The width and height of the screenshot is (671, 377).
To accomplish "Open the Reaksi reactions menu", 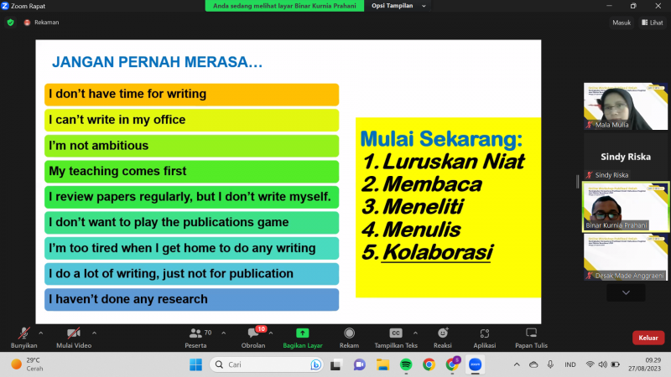I will coord(442,333).
